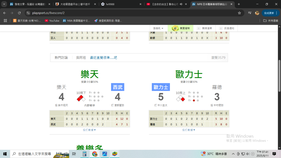
Task: Open the media control icon
Action: click(x=250, y=13)
